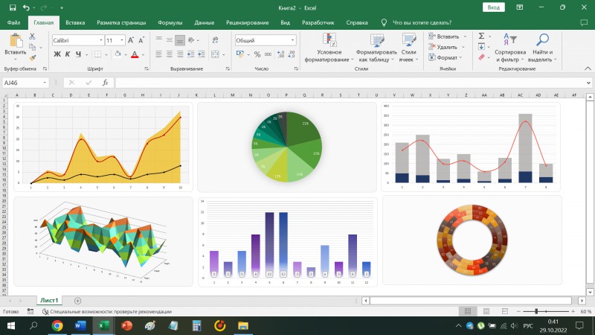Open Сортировка и фильтр options
Image resolution: width=595 pixels, height=335 pixels.
tap(510, 48)
